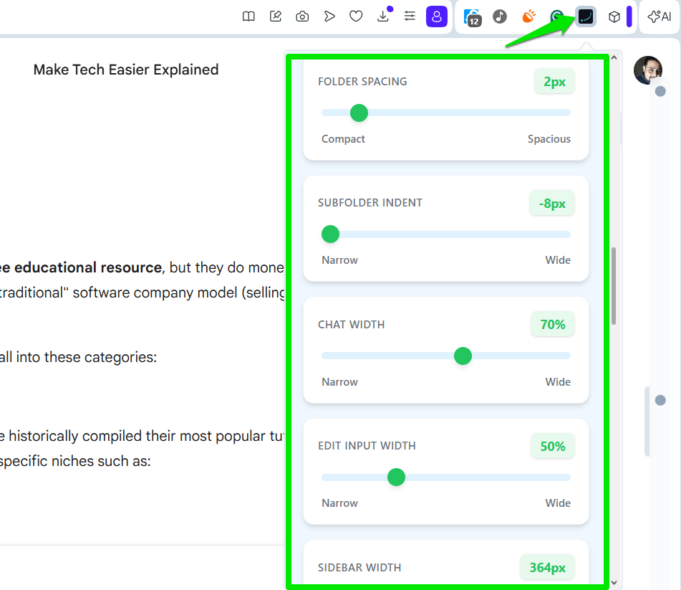Screen dimensions: 681x590
Task: Open the music note extension icon
Action: 499,16
